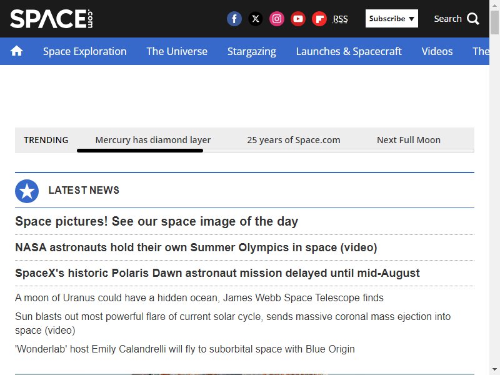Click the trending bar horizontal scroll thumb
Image resolution: width=500 pixels, height=375 pixels.
click(x=140, y=151)
